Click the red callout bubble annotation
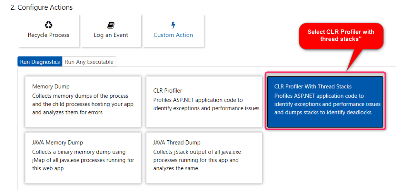Image resolution: width=396 pixels, height=190 pixels. [x=341, y=35]
